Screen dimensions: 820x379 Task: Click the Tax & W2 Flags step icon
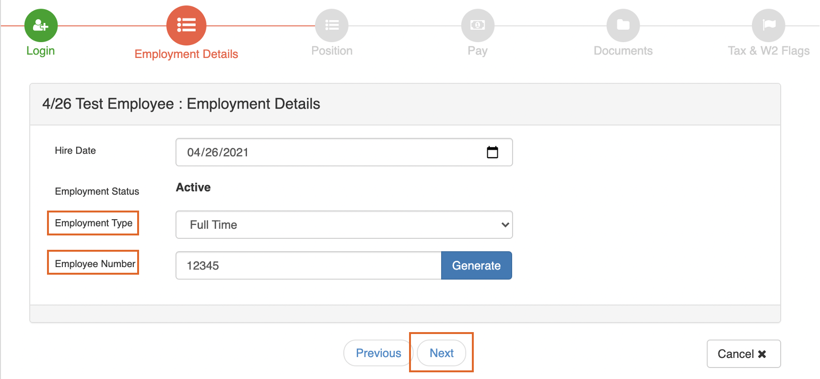[x=769, y=25]
